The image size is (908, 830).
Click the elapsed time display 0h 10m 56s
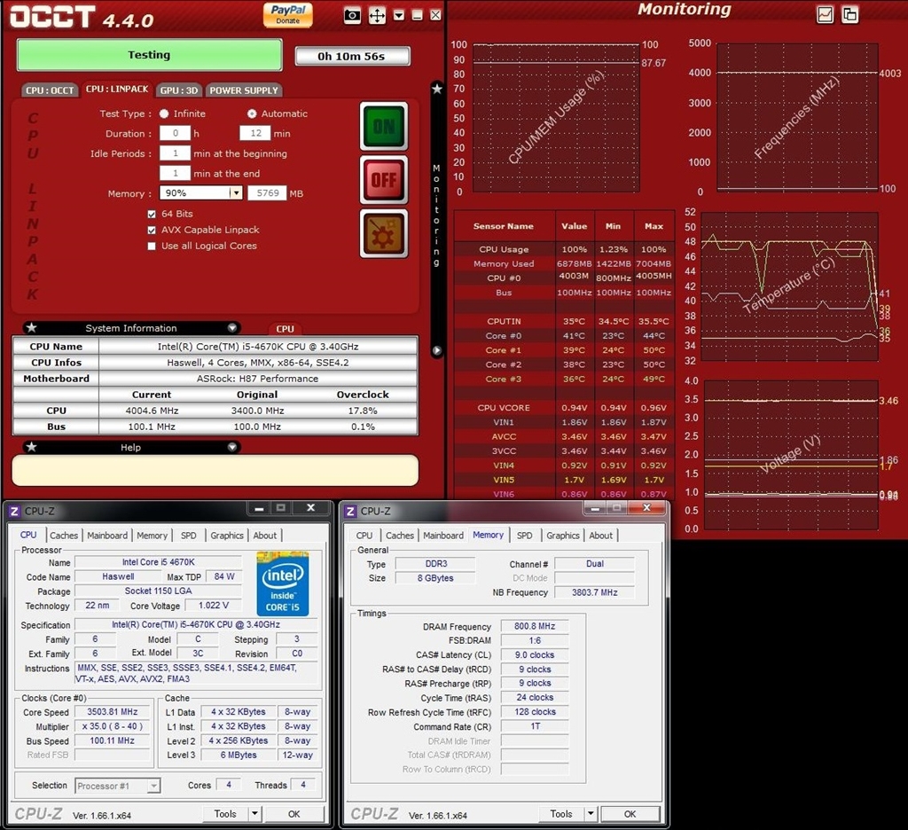pyautogui.click(x=352, y=56)
